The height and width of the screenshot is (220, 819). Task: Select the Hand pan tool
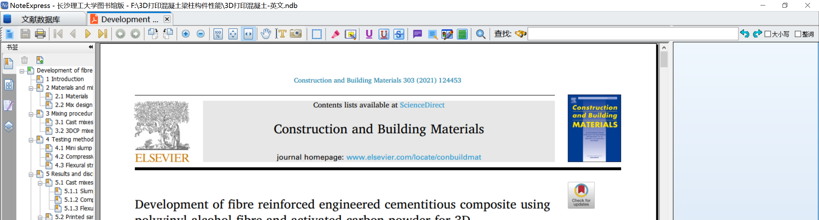[266, 34]
